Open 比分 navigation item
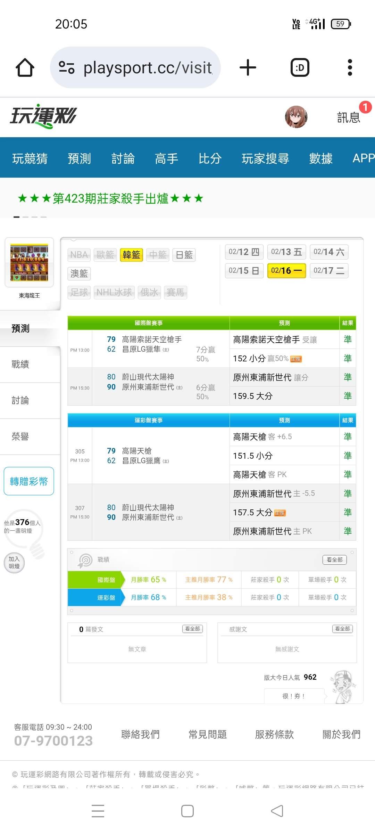This screenshot has width=375, height=834. click(x=210, y=158)
